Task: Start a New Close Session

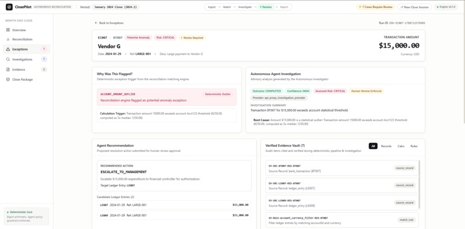Action: click(x=414, y=7)
